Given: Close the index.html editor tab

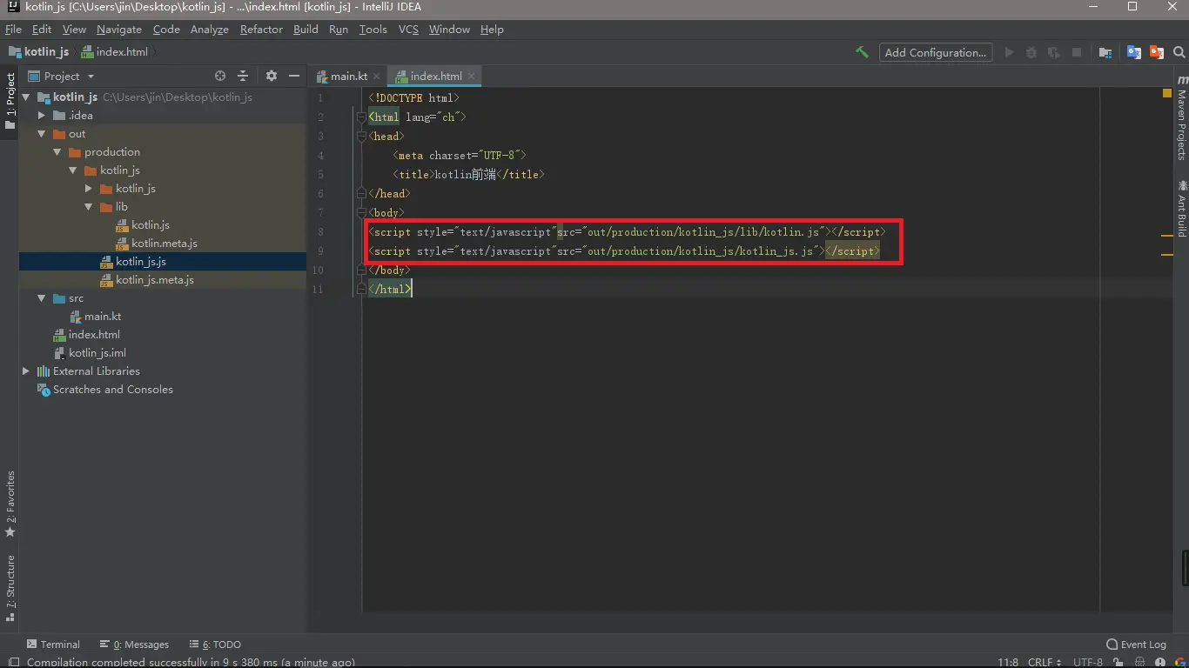Looking at the screenshot, I should (471, 77).
